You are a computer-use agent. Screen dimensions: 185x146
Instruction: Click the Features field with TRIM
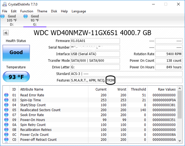click(127, 80)
